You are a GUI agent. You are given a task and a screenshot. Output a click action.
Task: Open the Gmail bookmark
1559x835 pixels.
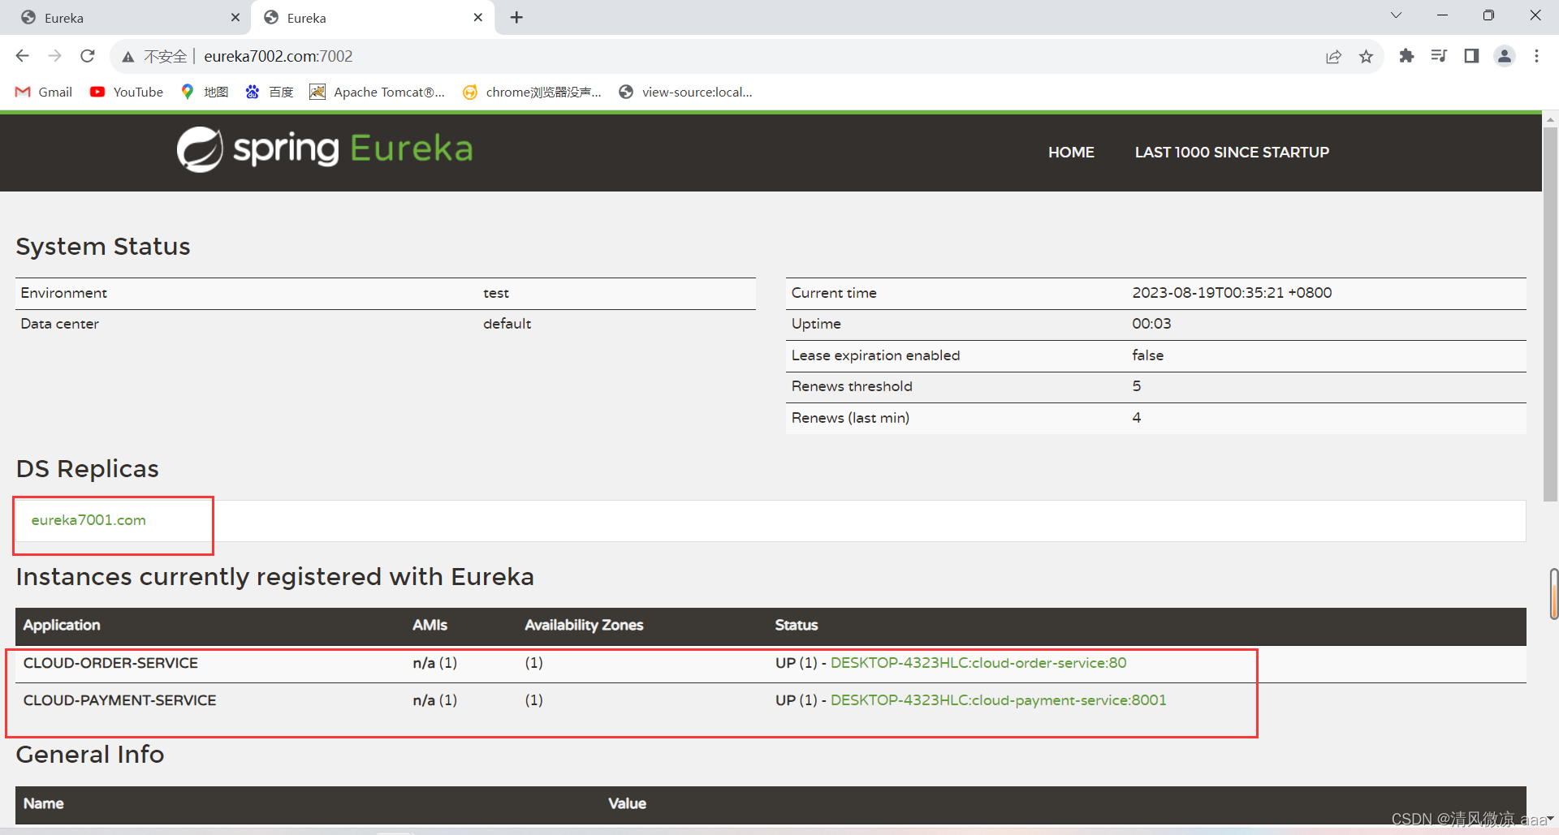tap(44, 92)
